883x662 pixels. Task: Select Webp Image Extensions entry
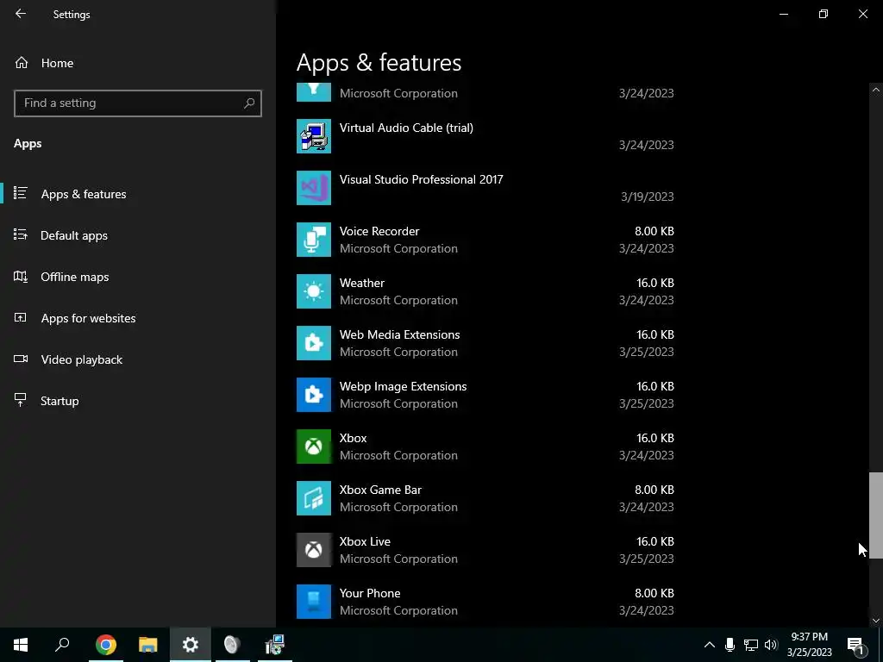pos(485,395)
